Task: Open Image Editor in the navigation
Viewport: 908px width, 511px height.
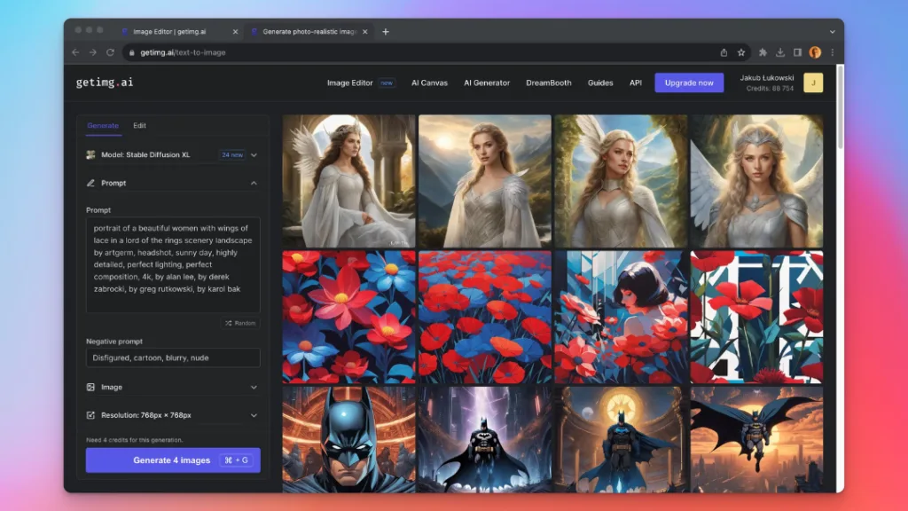Action: tap(349, 83)
